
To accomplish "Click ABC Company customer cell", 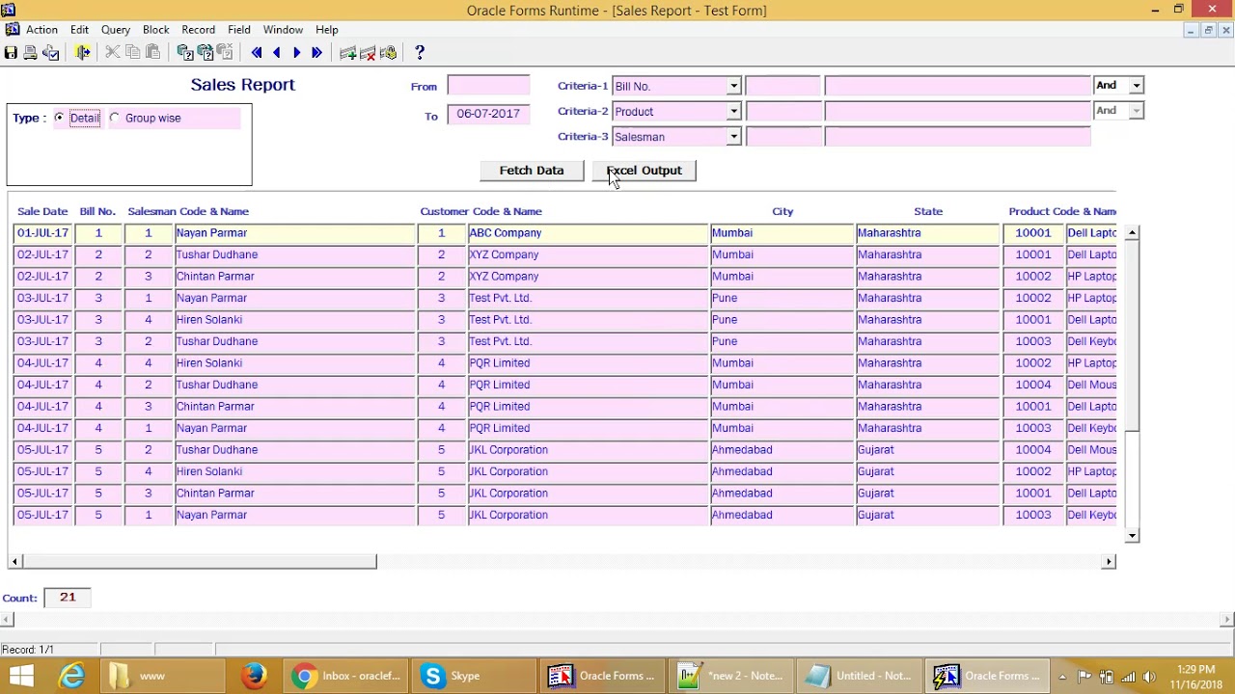I will pyautogui.click(x=588, y=233).
